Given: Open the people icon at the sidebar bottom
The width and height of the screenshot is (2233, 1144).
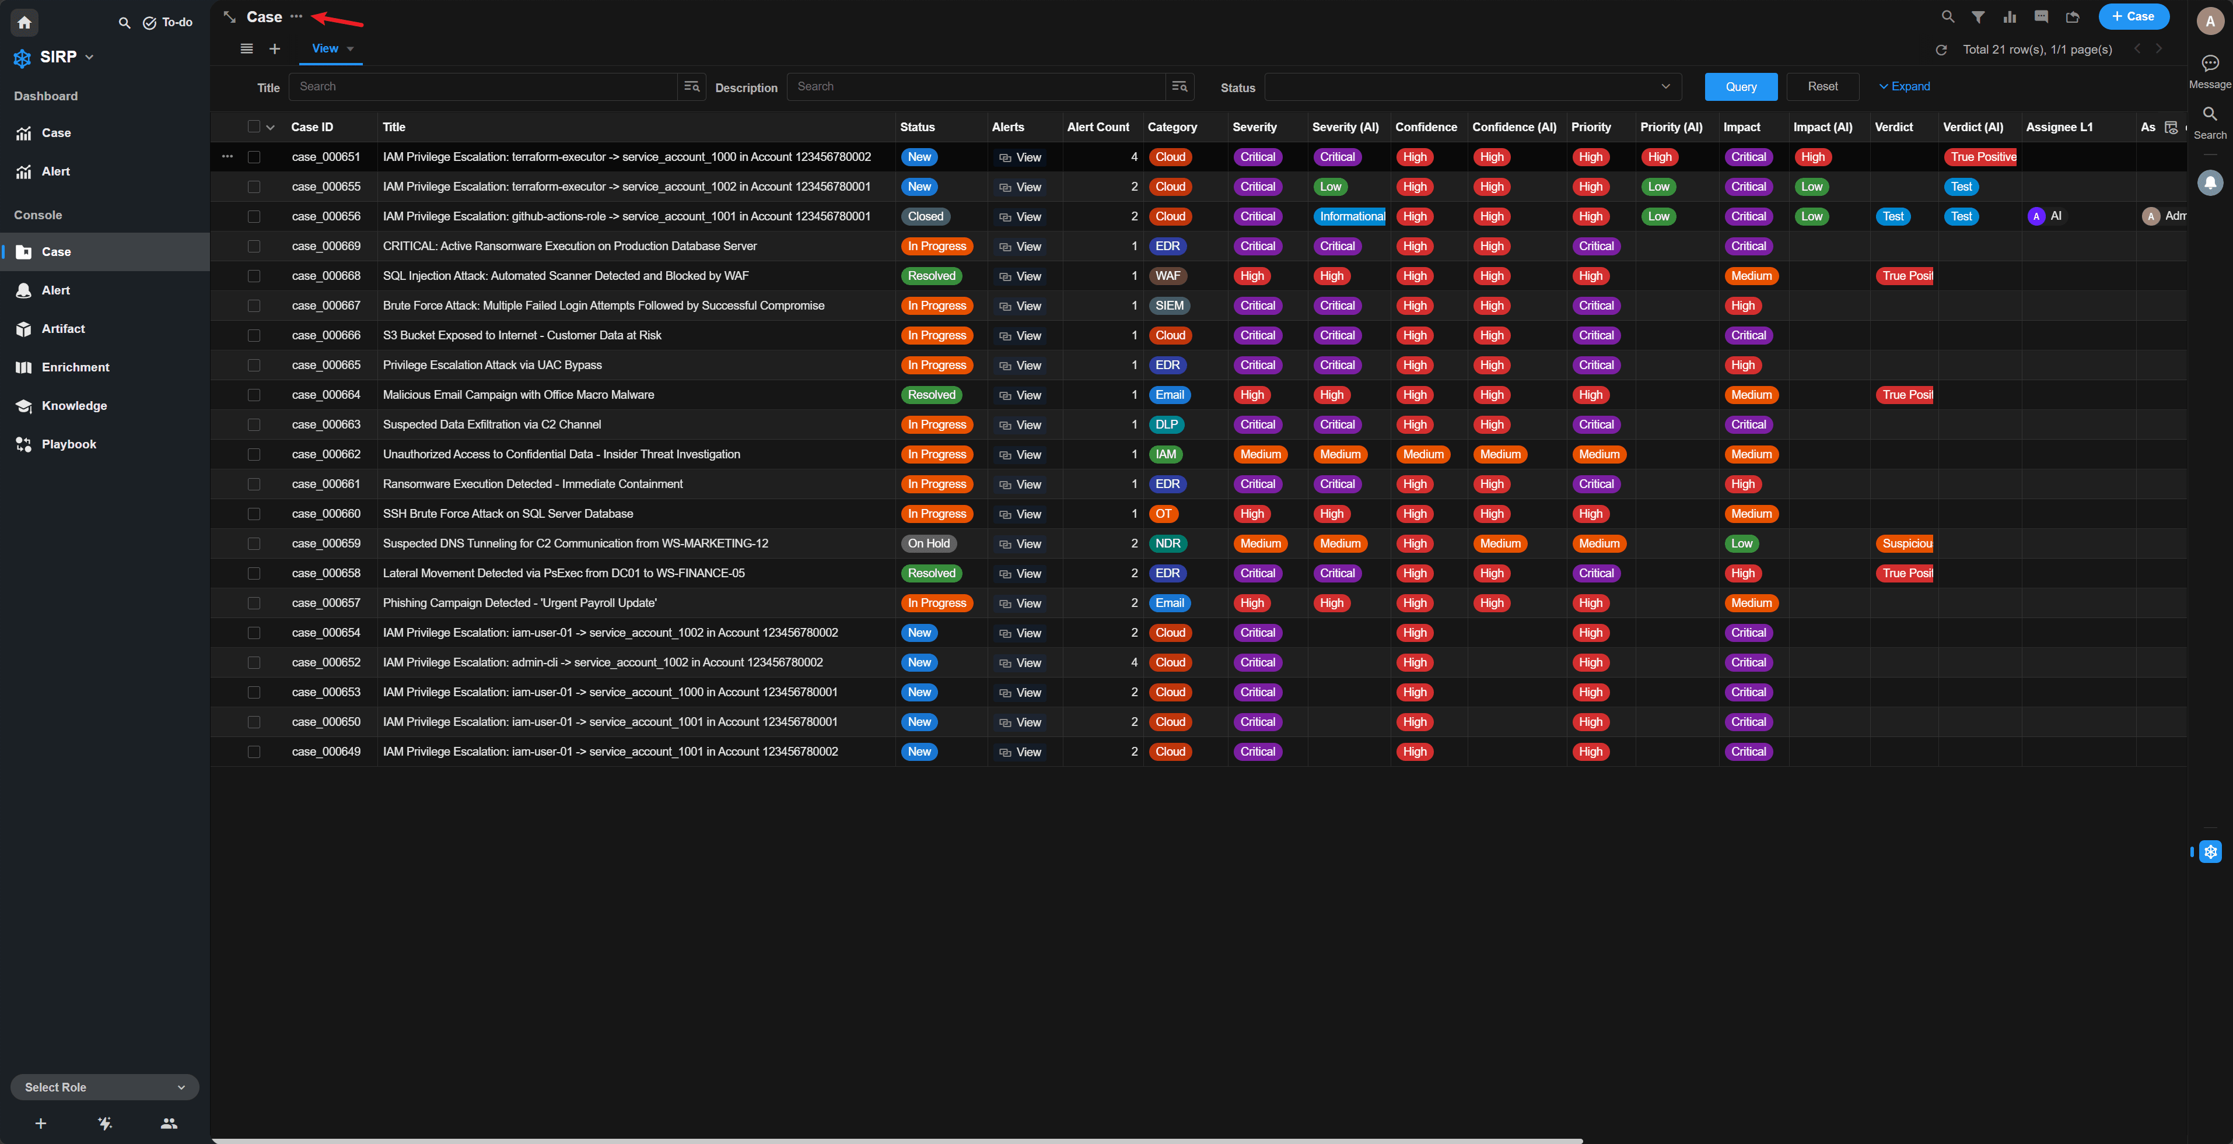Looking at the screenshot, I should (x=169, y=1123).
